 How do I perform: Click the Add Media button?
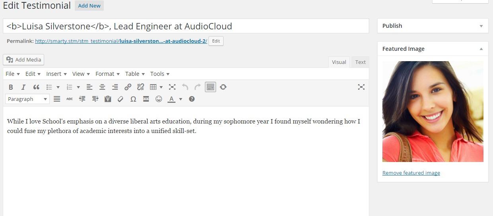(23, 60)
